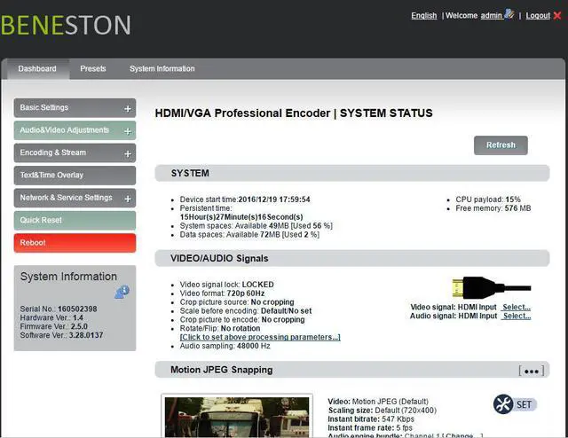
Task: Click the Quick Reset button
Action: click(75, 221)
